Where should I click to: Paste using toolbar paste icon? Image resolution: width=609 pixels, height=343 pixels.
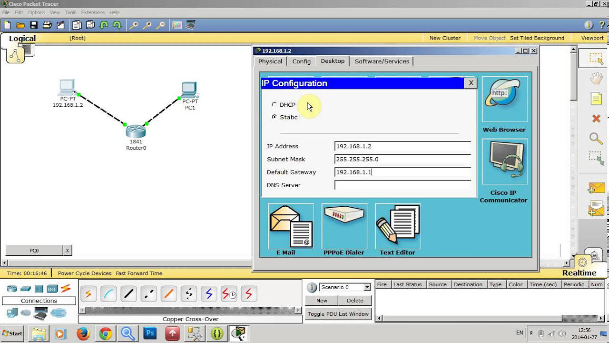pyautogui.click(x=90, y=25)
